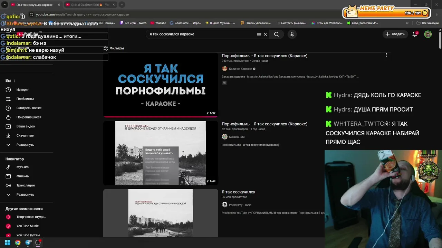The height and width of the screenshot is (248, 442).
Task: Open the YouTube Studio icon (Творческая студия)
Action: tap(8, 217)
